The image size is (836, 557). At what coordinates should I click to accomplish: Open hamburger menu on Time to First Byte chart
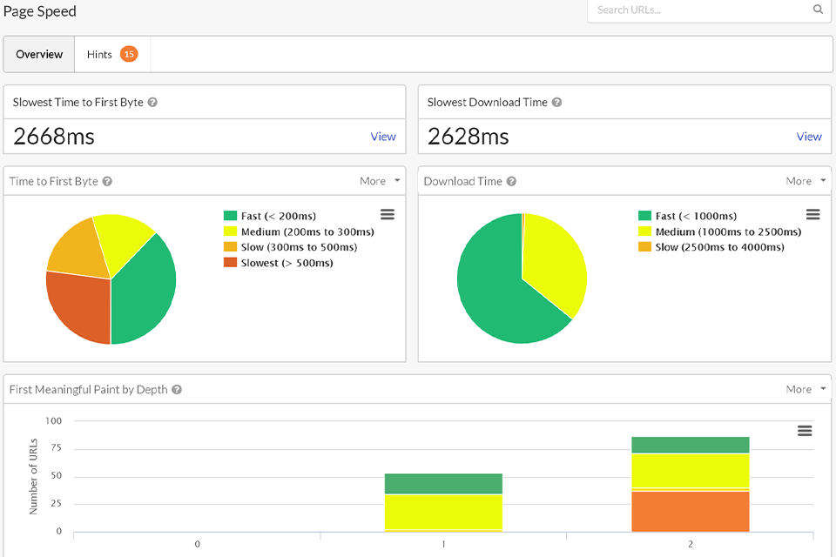[388, 214]
